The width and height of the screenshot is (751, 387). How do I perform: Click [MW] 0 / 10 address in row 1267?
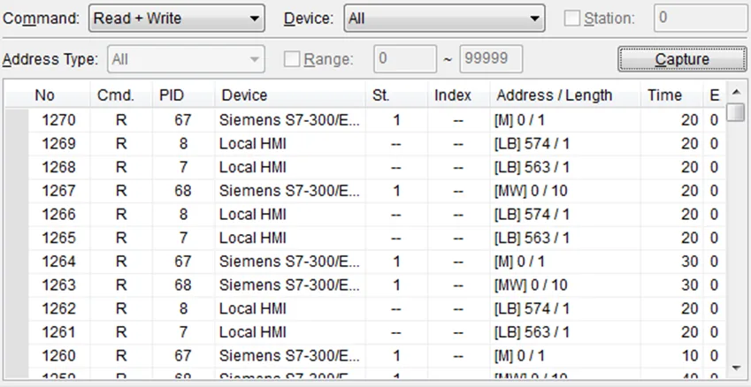[x=531, y=190]
